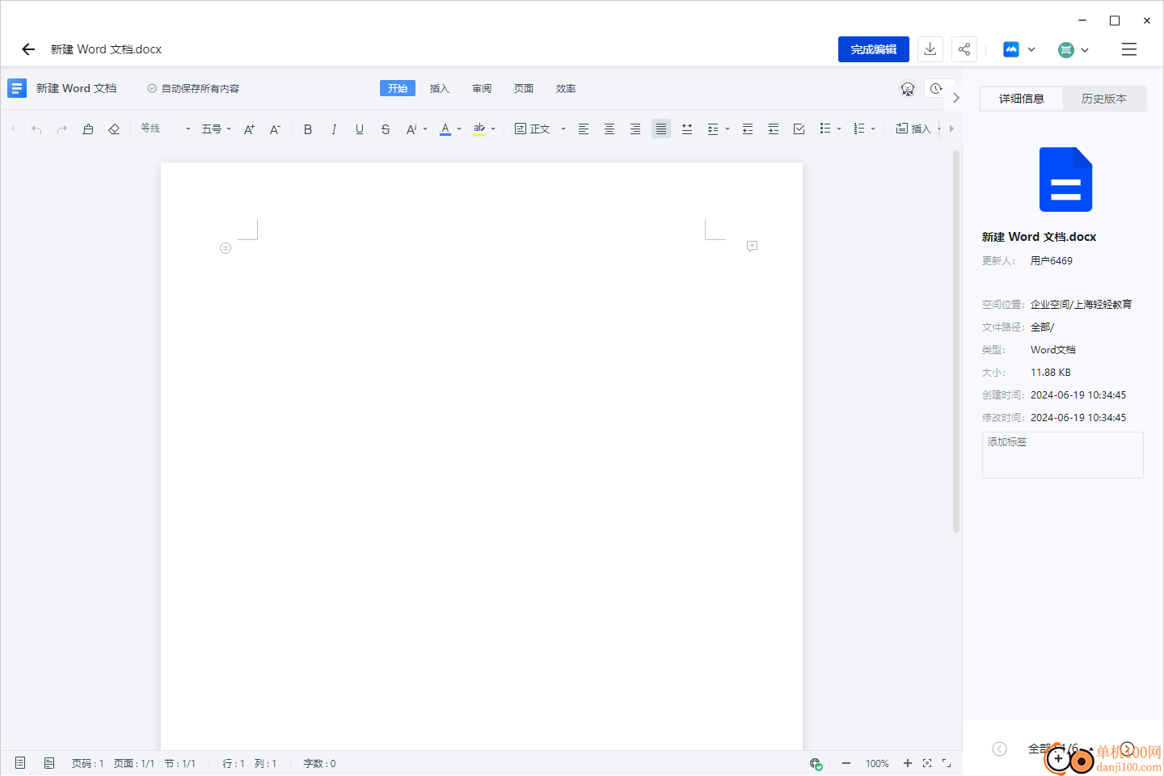Apply the font color A button
This screenshot has height=776, width=1164.
pyautogui.click(x=445, y=129)
